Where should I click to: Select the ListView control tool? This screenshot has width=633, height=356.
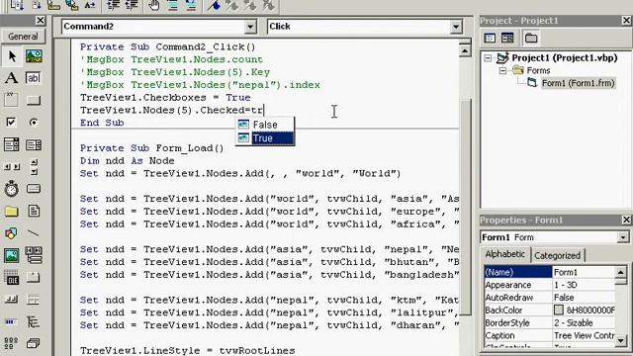11,343
